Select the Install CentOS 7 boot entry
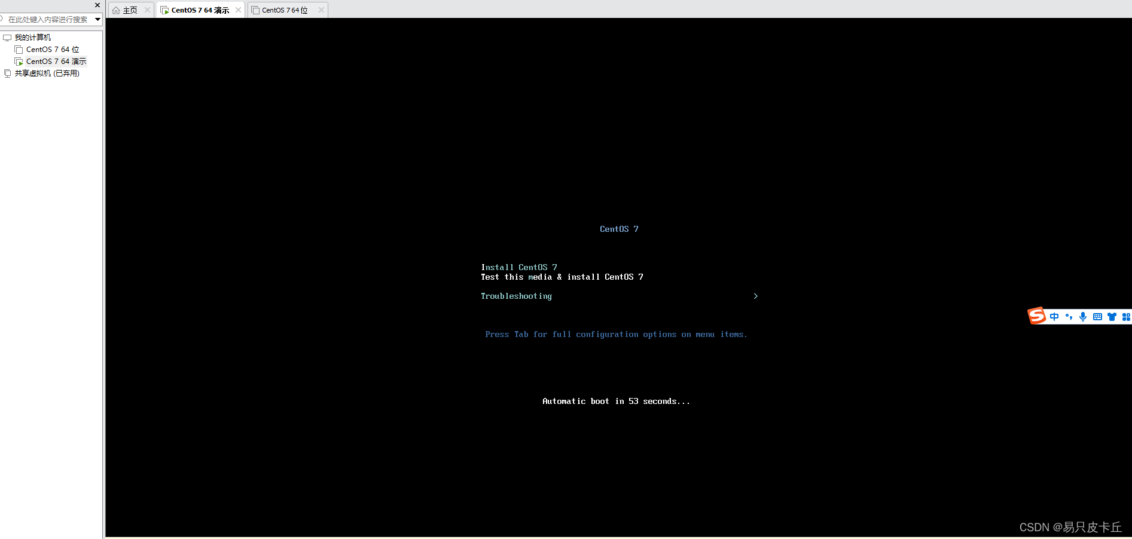Screen dimensions: 1132x539 point(518,267)
